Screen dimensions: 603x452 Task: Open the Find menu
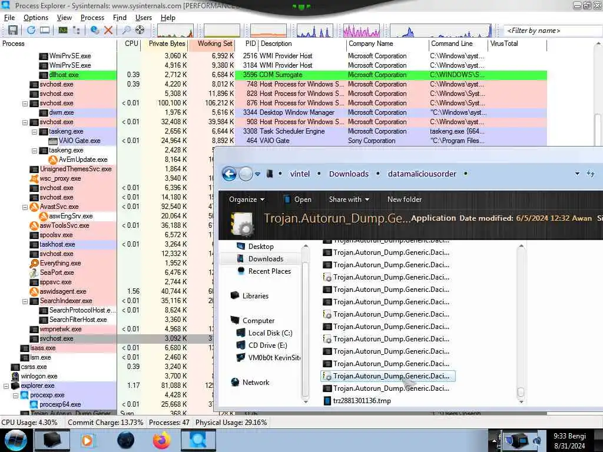coord(120,18)
